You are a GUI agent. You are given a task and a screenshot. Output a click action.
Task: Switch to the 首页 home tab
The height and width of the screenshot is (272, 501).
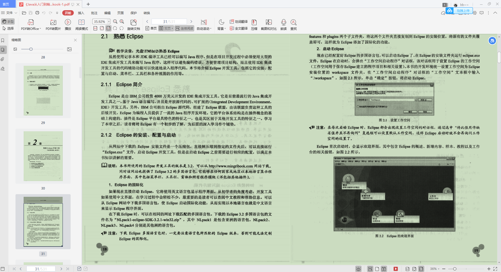click(8, 4)
